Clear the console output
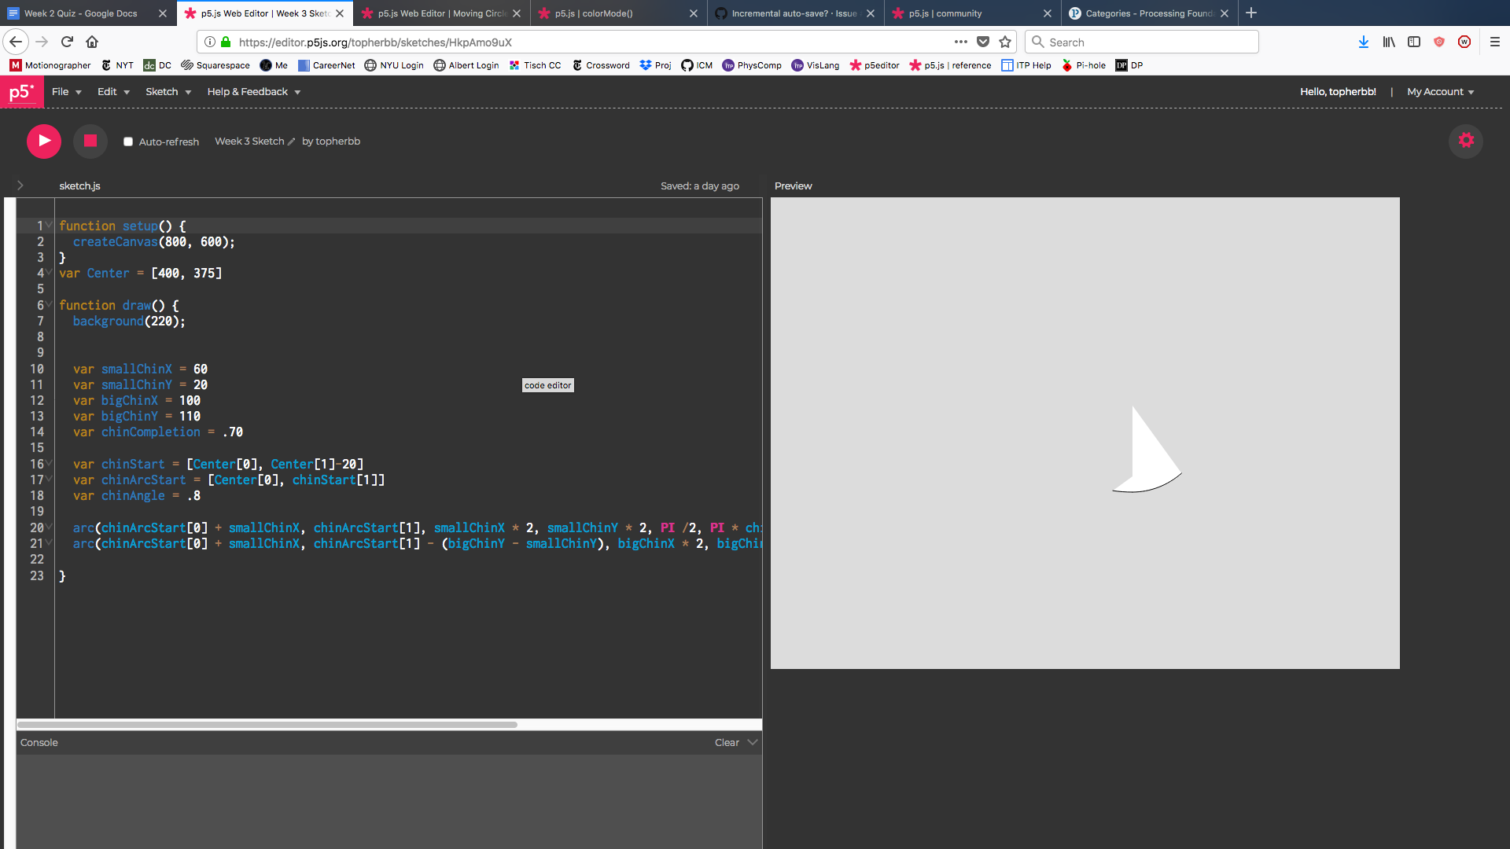The image size is (1510, 849). pyautogui.click(x=726, y=742)
